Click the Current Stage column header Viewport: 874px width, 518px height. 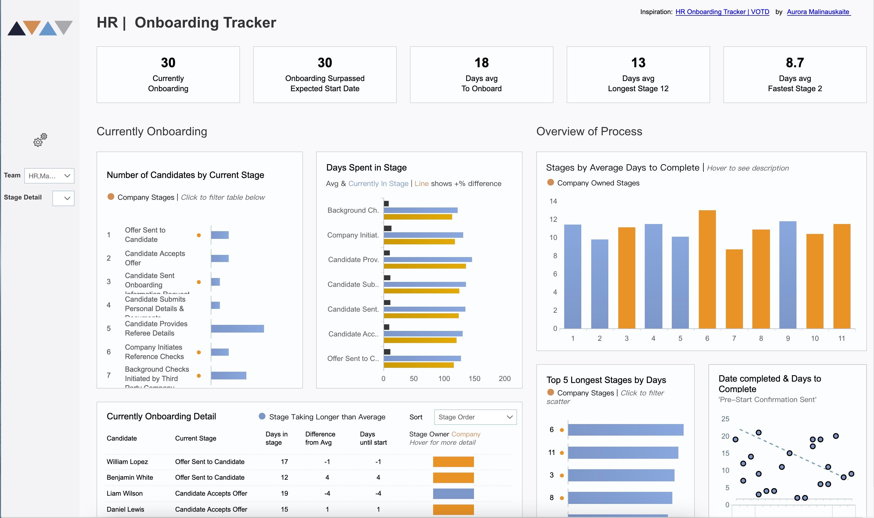[195, 438]
